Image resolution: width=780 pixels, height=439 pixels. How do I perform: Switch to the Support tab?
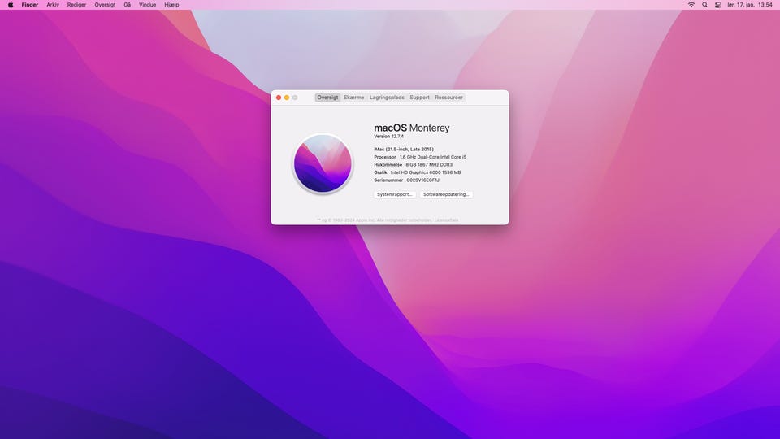click(x=419, y=98)
